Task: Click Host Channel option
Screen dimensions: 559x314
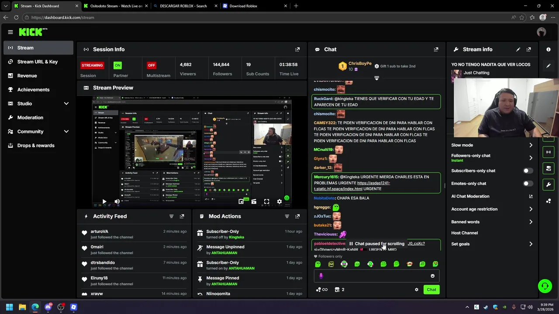Action: pos(465,233)
